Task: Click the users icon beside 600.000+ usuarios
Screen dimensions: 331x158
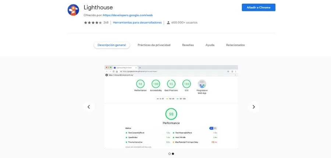Action: coord(168,23)
